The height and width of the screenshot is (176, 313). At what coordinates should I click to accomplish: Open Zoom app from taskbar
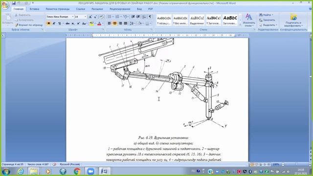[x=90, y=172]
